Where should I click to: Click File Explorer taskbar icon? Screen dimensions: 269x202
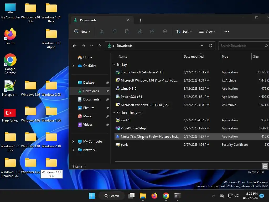pos(143,196)
